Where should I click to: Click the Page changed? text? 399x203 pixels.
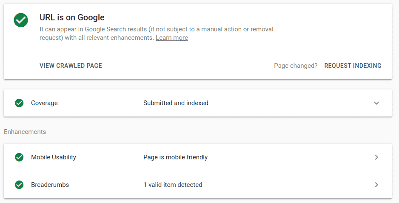[296, 66]
